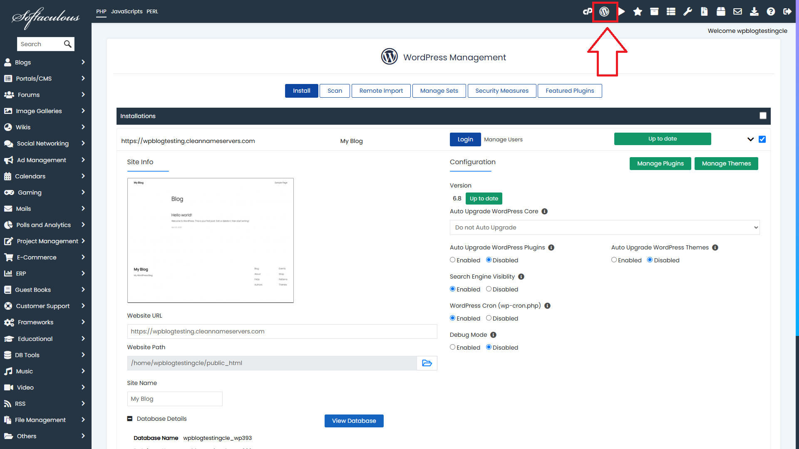Enable Debug Mode

coord(452,347)
